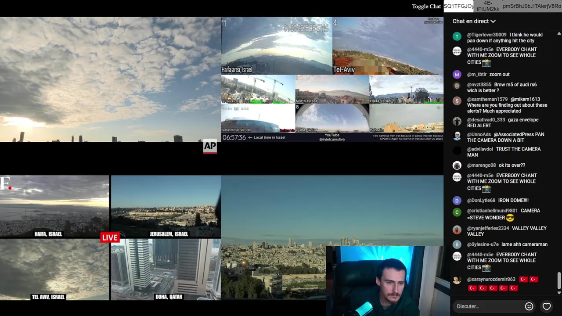
Task: Click the 'gaza envelope RED ALERT' message
Action: [x=503, y=122]
